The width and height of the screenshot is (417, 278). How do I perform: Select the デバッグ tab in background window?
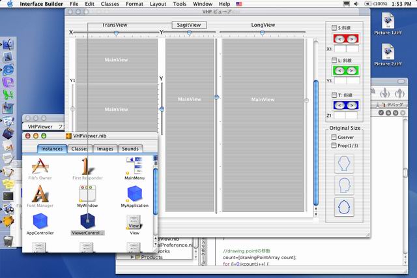click(392, 104)
